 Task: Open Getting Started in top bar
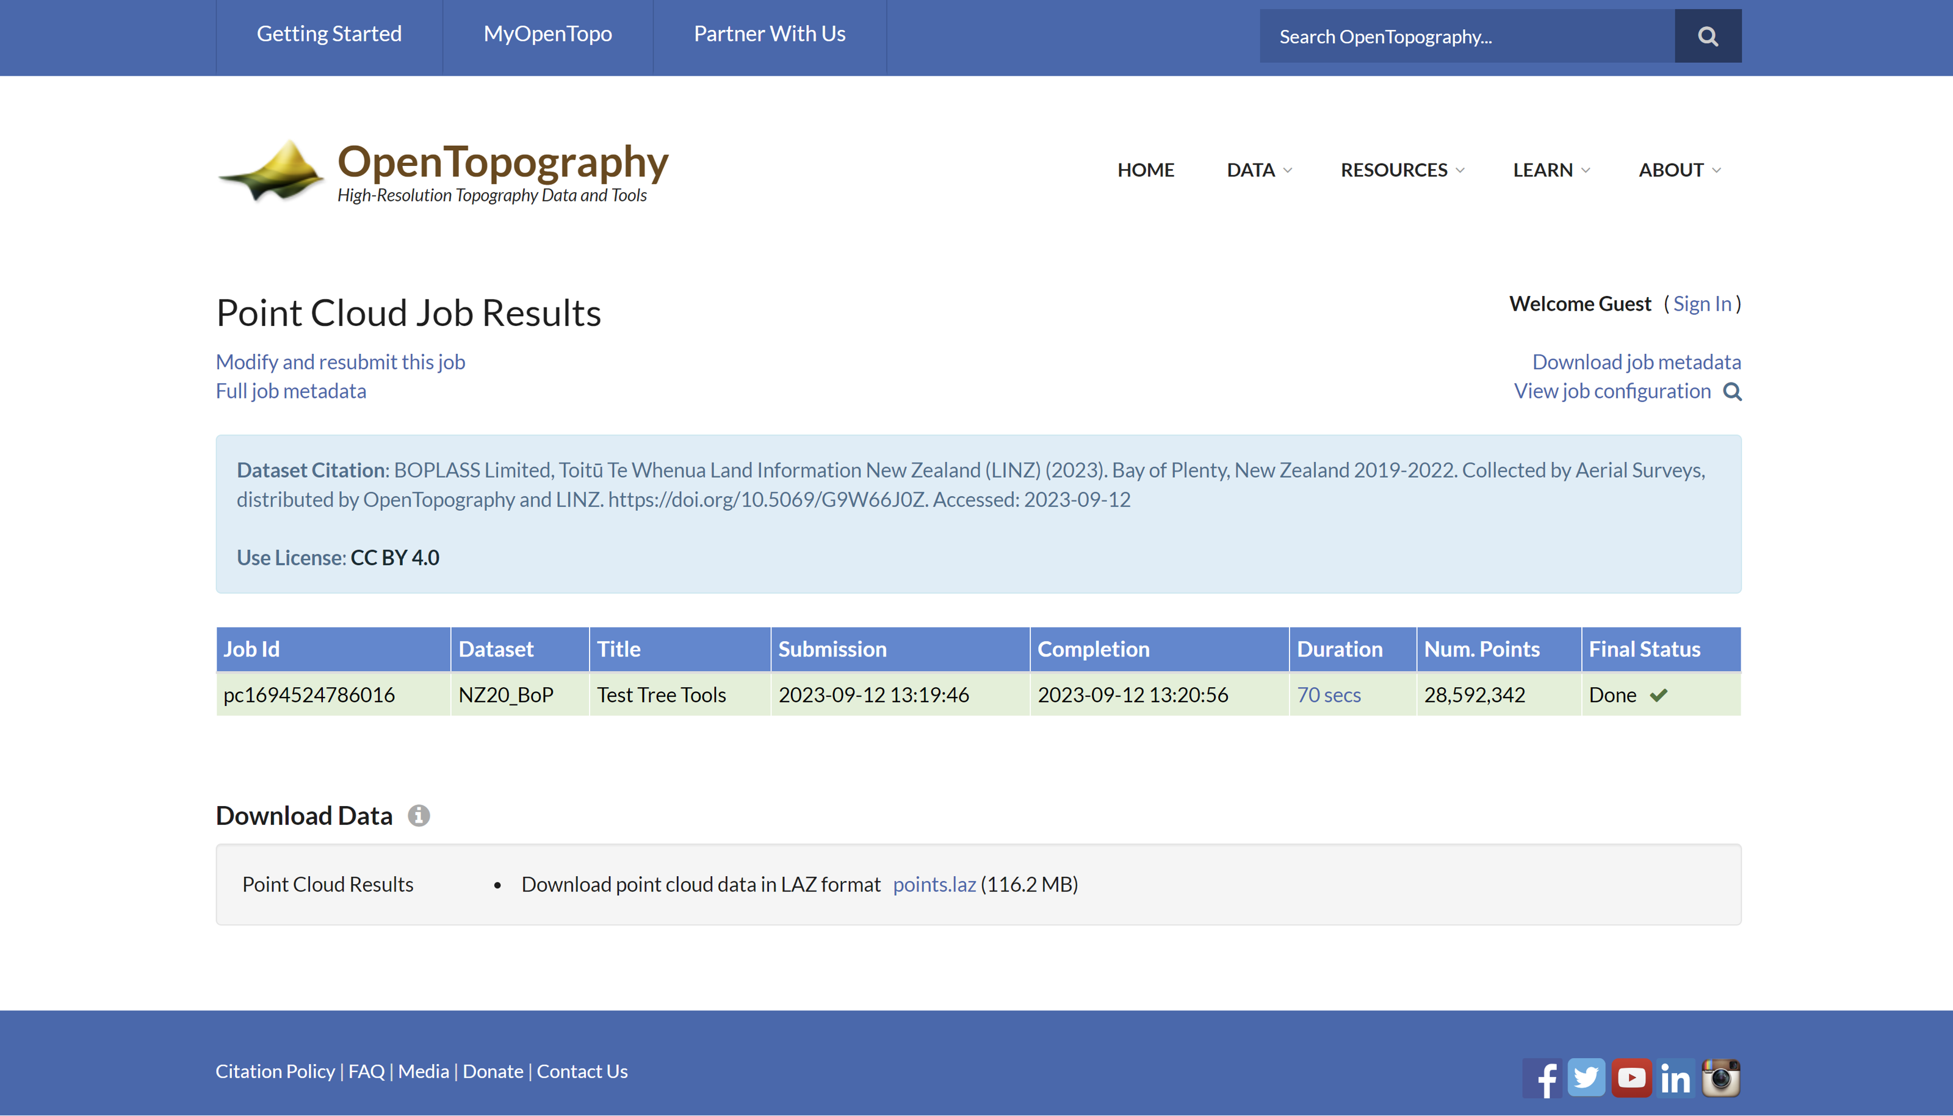(x=329, y=34)
